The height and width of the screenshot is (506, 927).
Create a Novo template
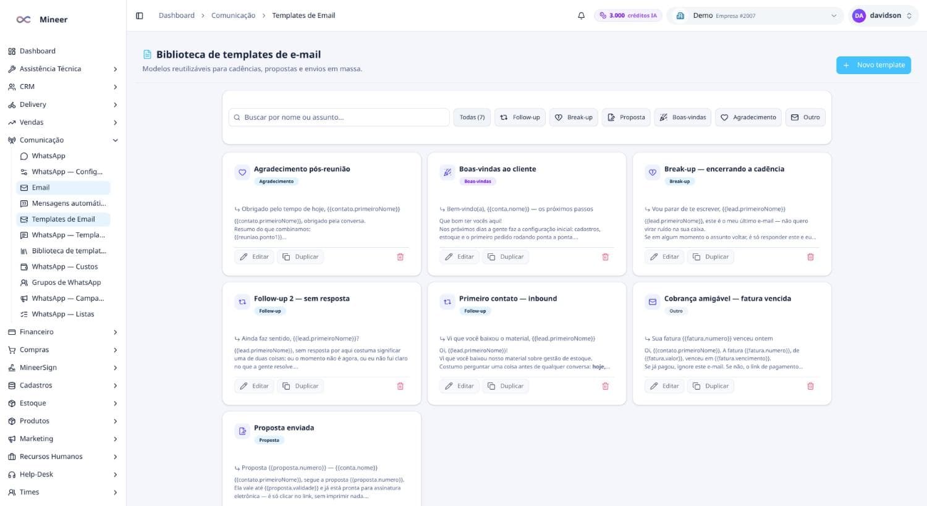(x=873, y=65)
